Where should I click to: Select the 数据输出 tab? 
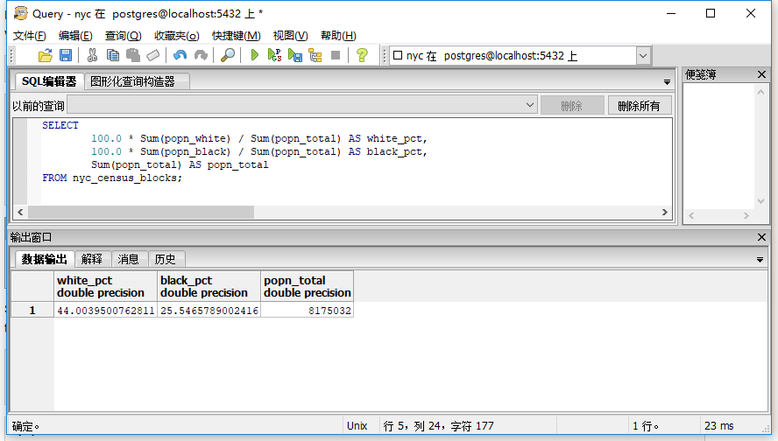44,259
